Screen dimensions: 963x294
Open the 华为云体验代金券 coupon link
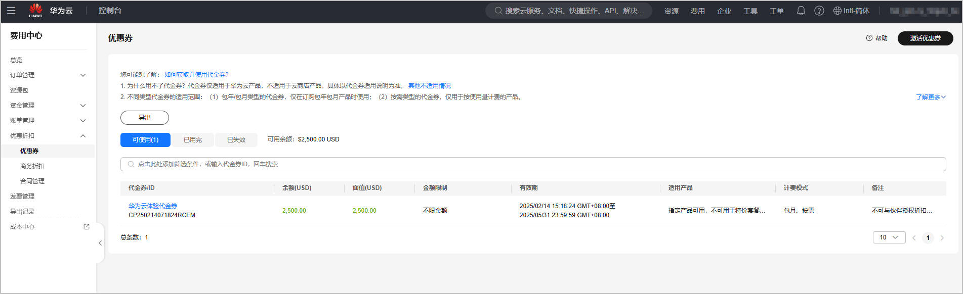(153, 206)
